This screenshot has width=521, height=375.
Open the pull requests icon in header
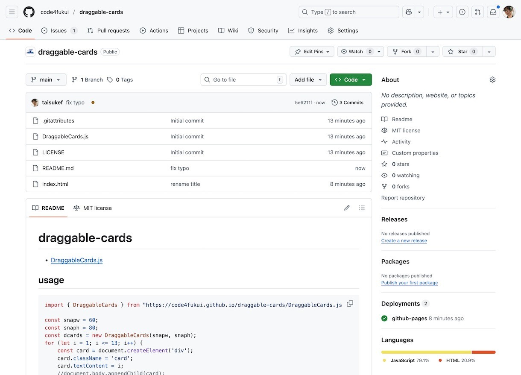coord(477,12)
